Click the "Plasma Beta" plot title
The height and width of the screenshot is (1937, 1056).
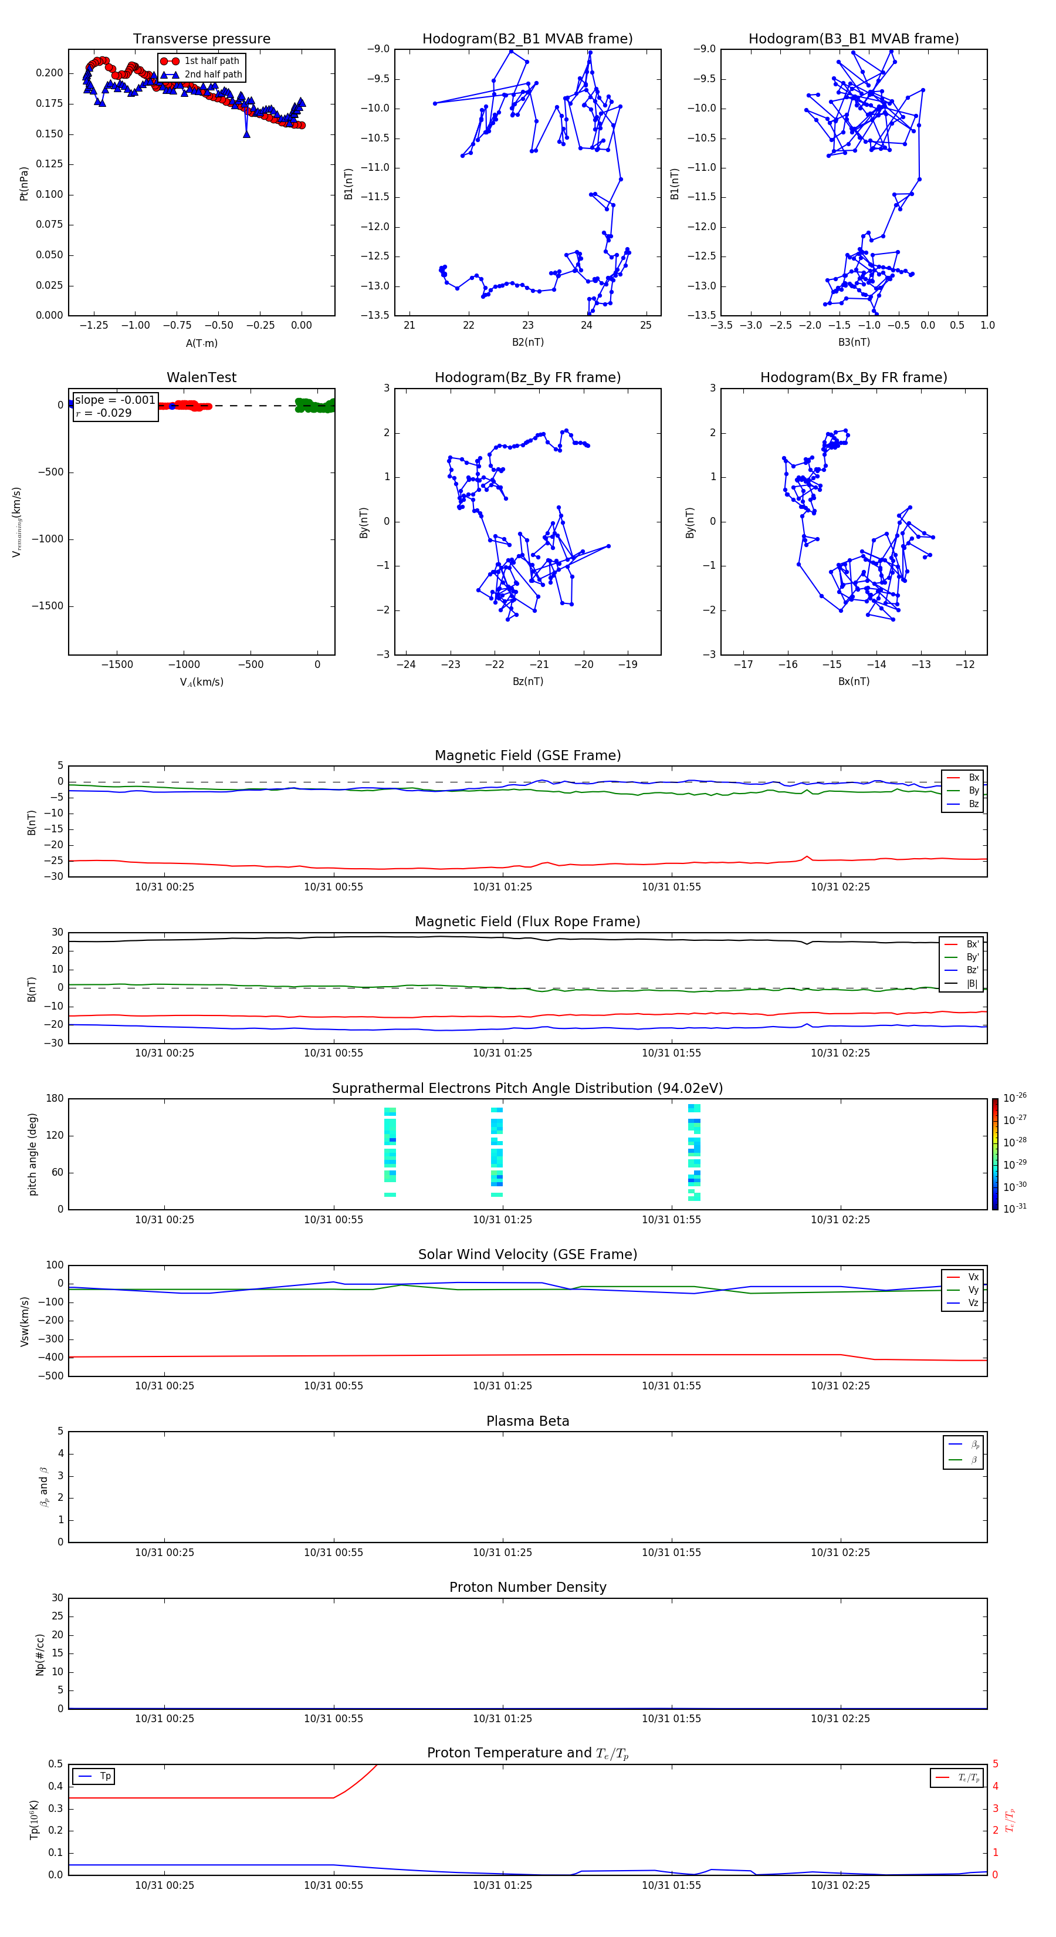527,1421
